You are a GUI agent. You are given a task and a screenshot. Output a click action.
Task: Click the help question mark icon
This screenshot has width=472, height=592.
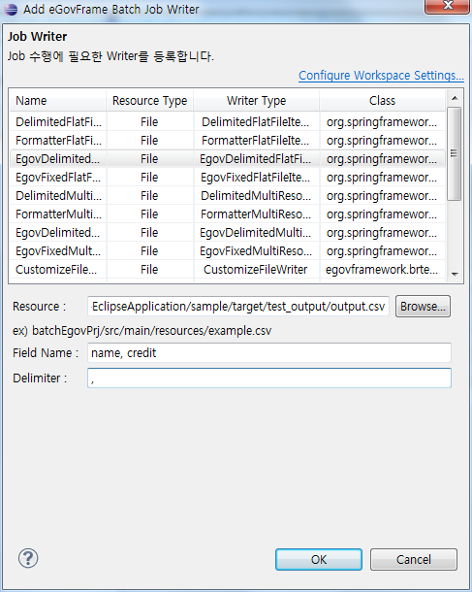coord(28,558)
